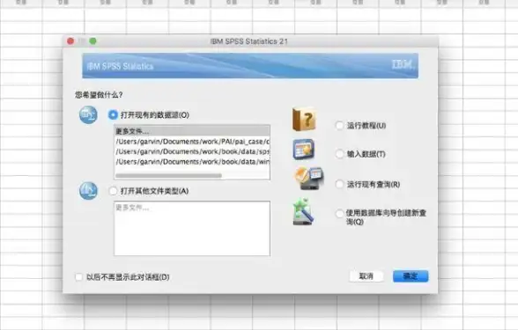Image resolution: width=518 pixels, height=330 pixels.
Task: Enable 以后不再显示此对话框(D) checkbox
Action: [78, 277]
